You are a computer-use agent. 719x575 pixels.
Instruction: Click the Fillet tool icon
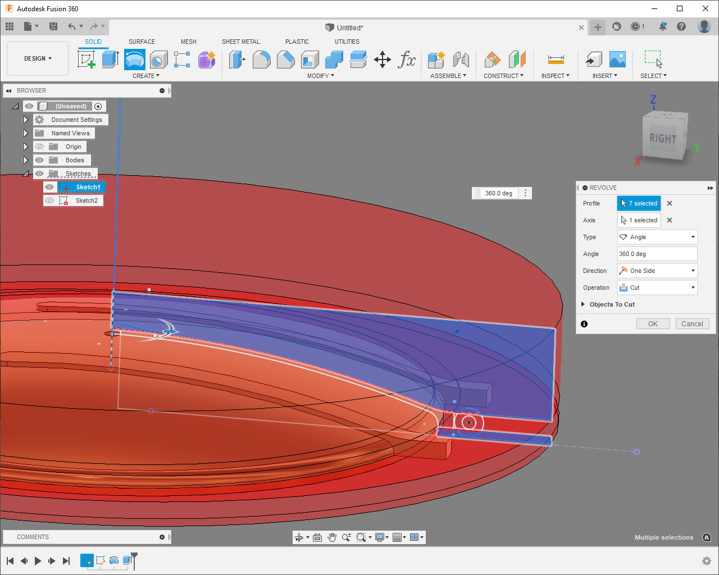261,59
